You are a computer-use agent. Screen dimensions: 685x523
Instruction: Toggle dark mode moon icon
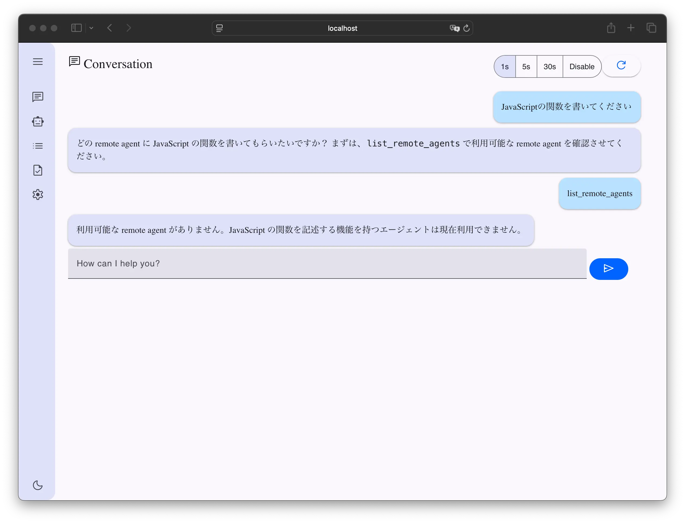38,485
